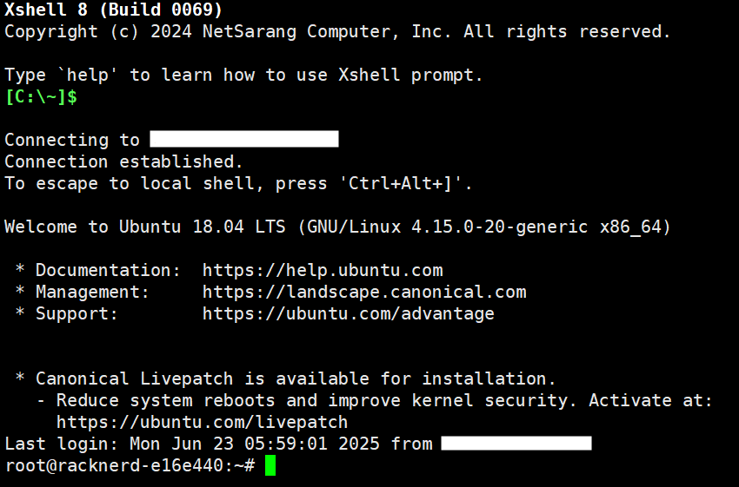The image size is (739, 487).
Task: Click the 'Support:' label
Action: click(77, 314)
